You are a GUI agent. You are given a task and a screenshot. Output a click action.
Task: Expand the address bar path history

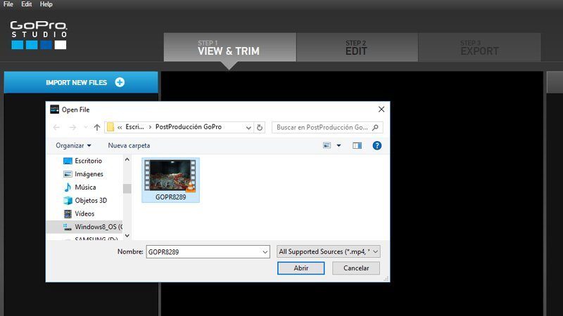tap(248, 127)
